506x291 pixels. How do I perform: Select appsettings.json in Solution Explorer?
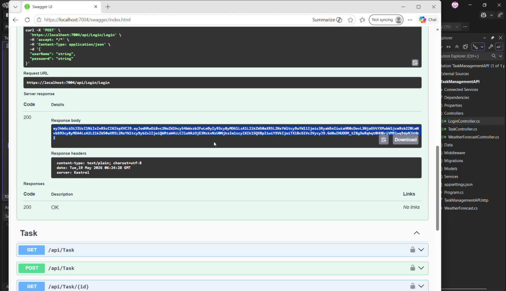[458, 184]
